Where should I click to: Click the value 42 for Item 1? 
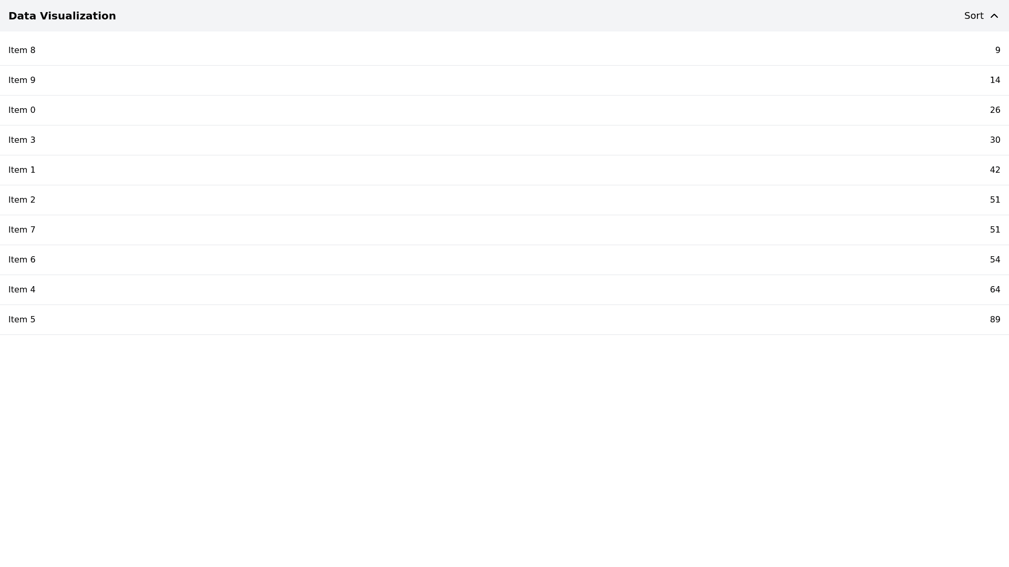[995, 170]
